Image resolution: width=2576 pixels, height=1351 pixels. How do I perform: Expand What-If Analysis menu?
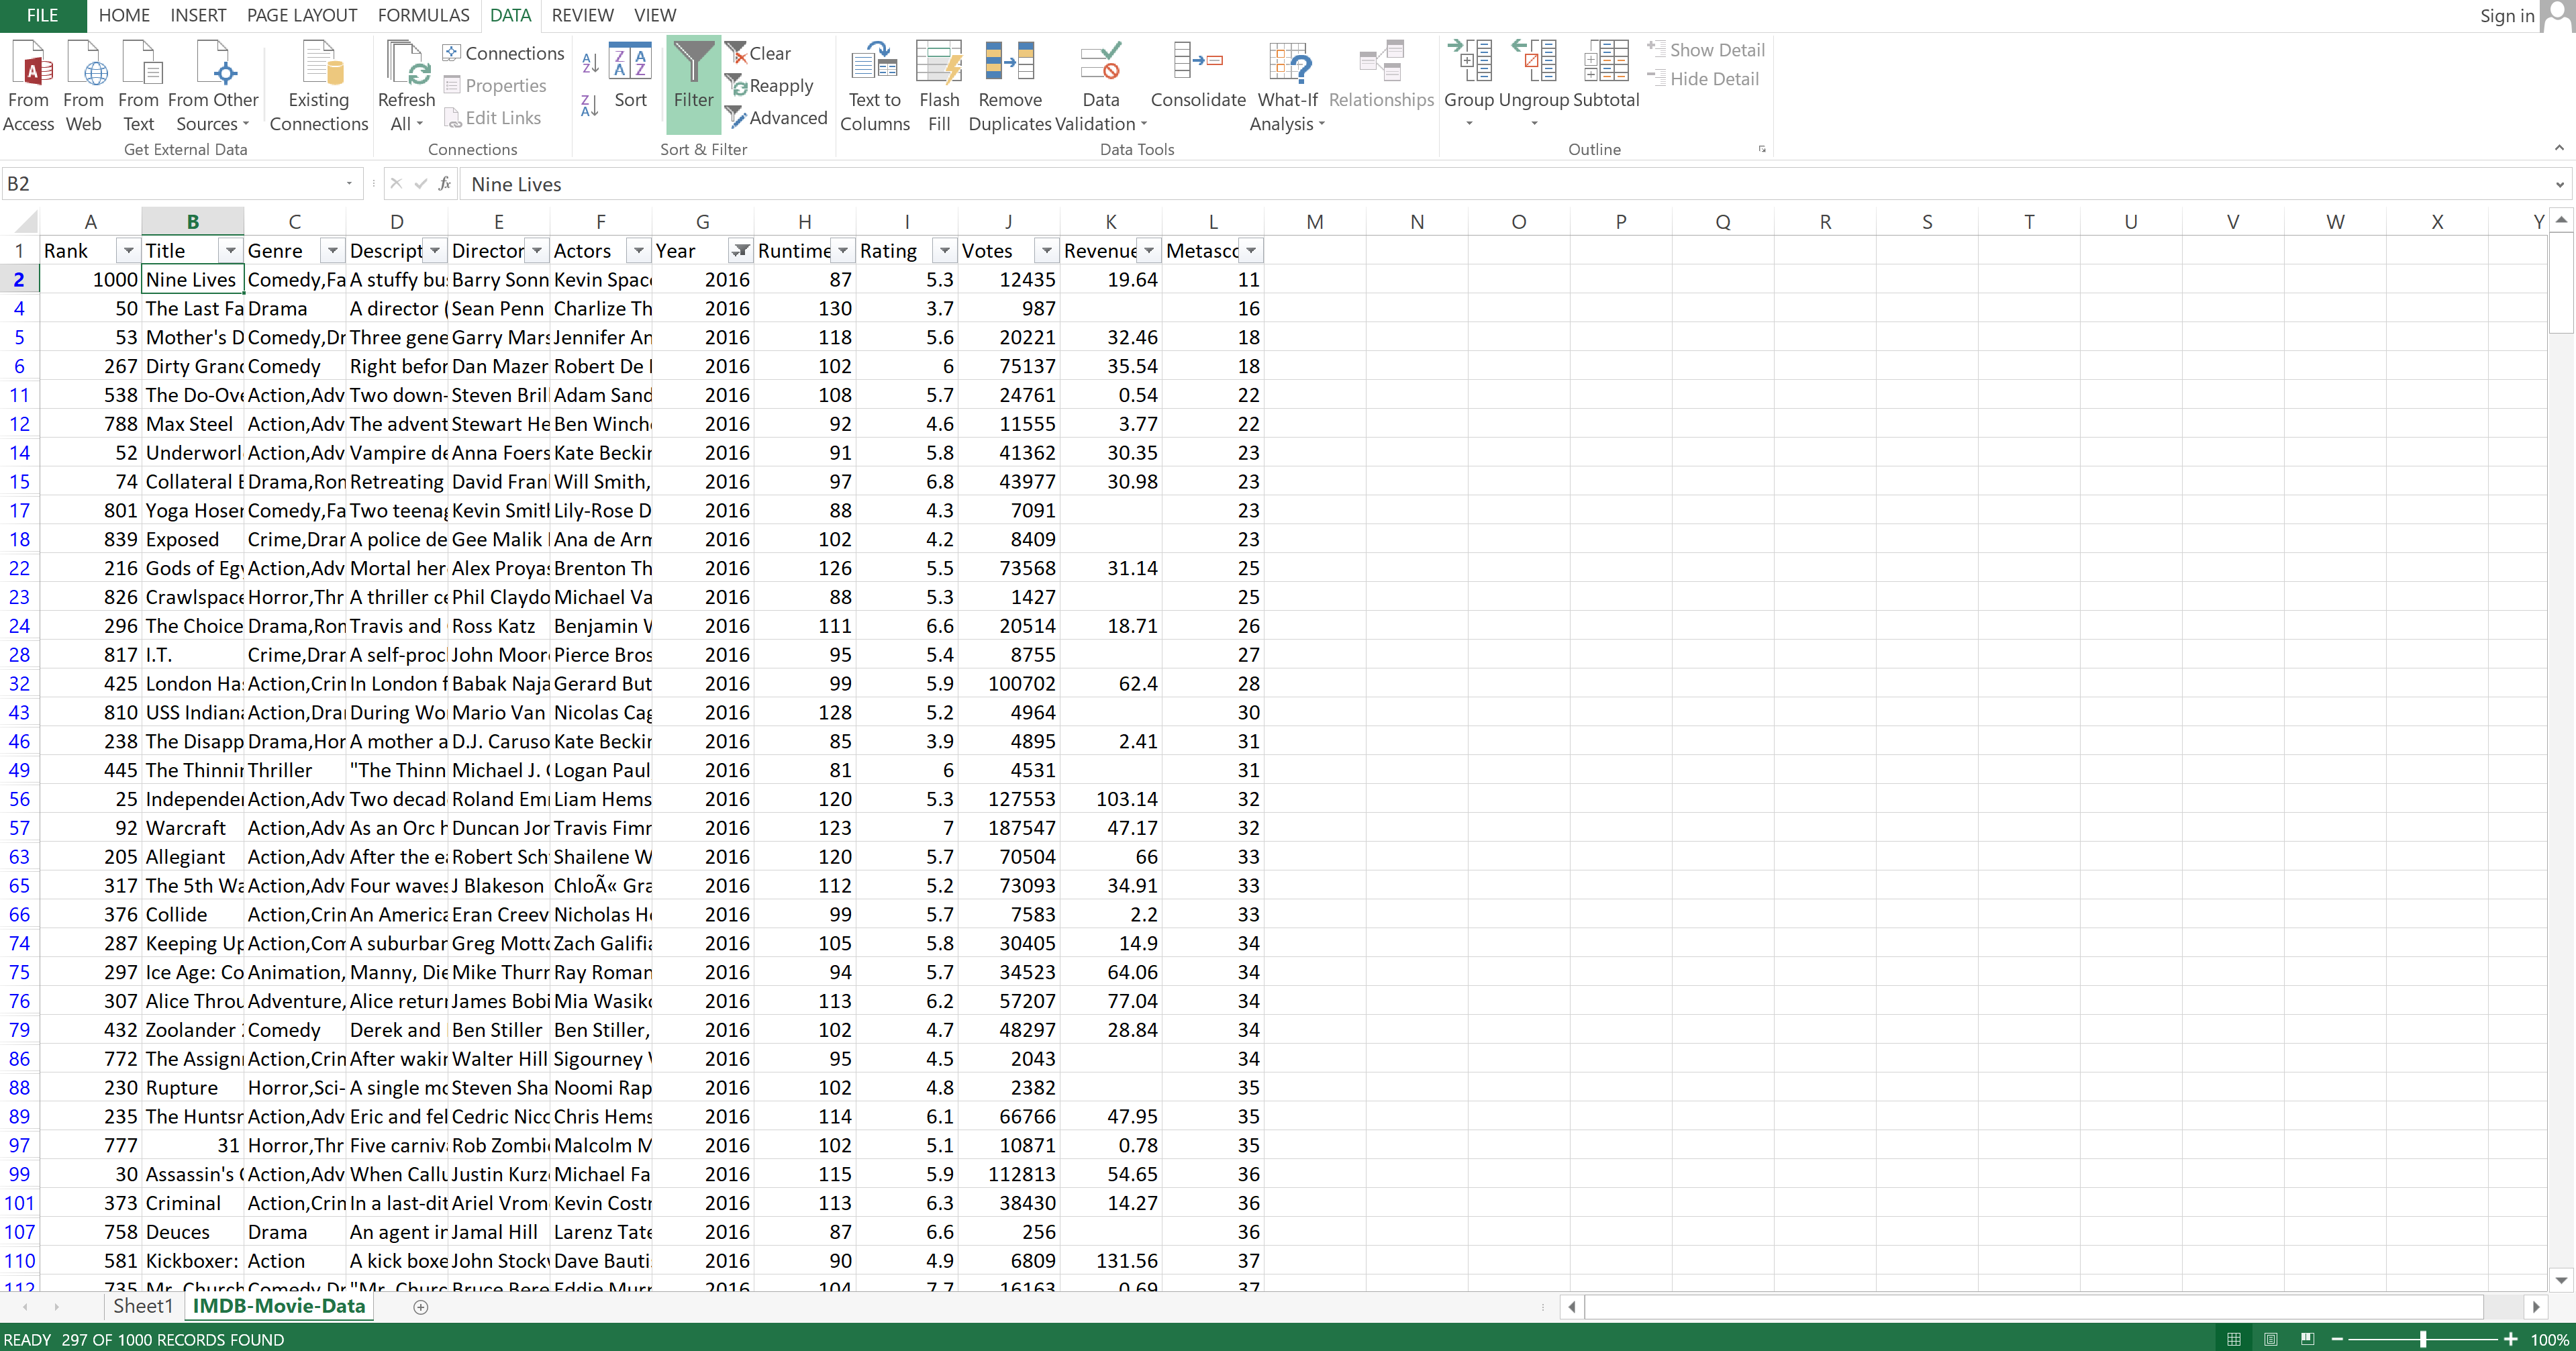point(1288,86)
